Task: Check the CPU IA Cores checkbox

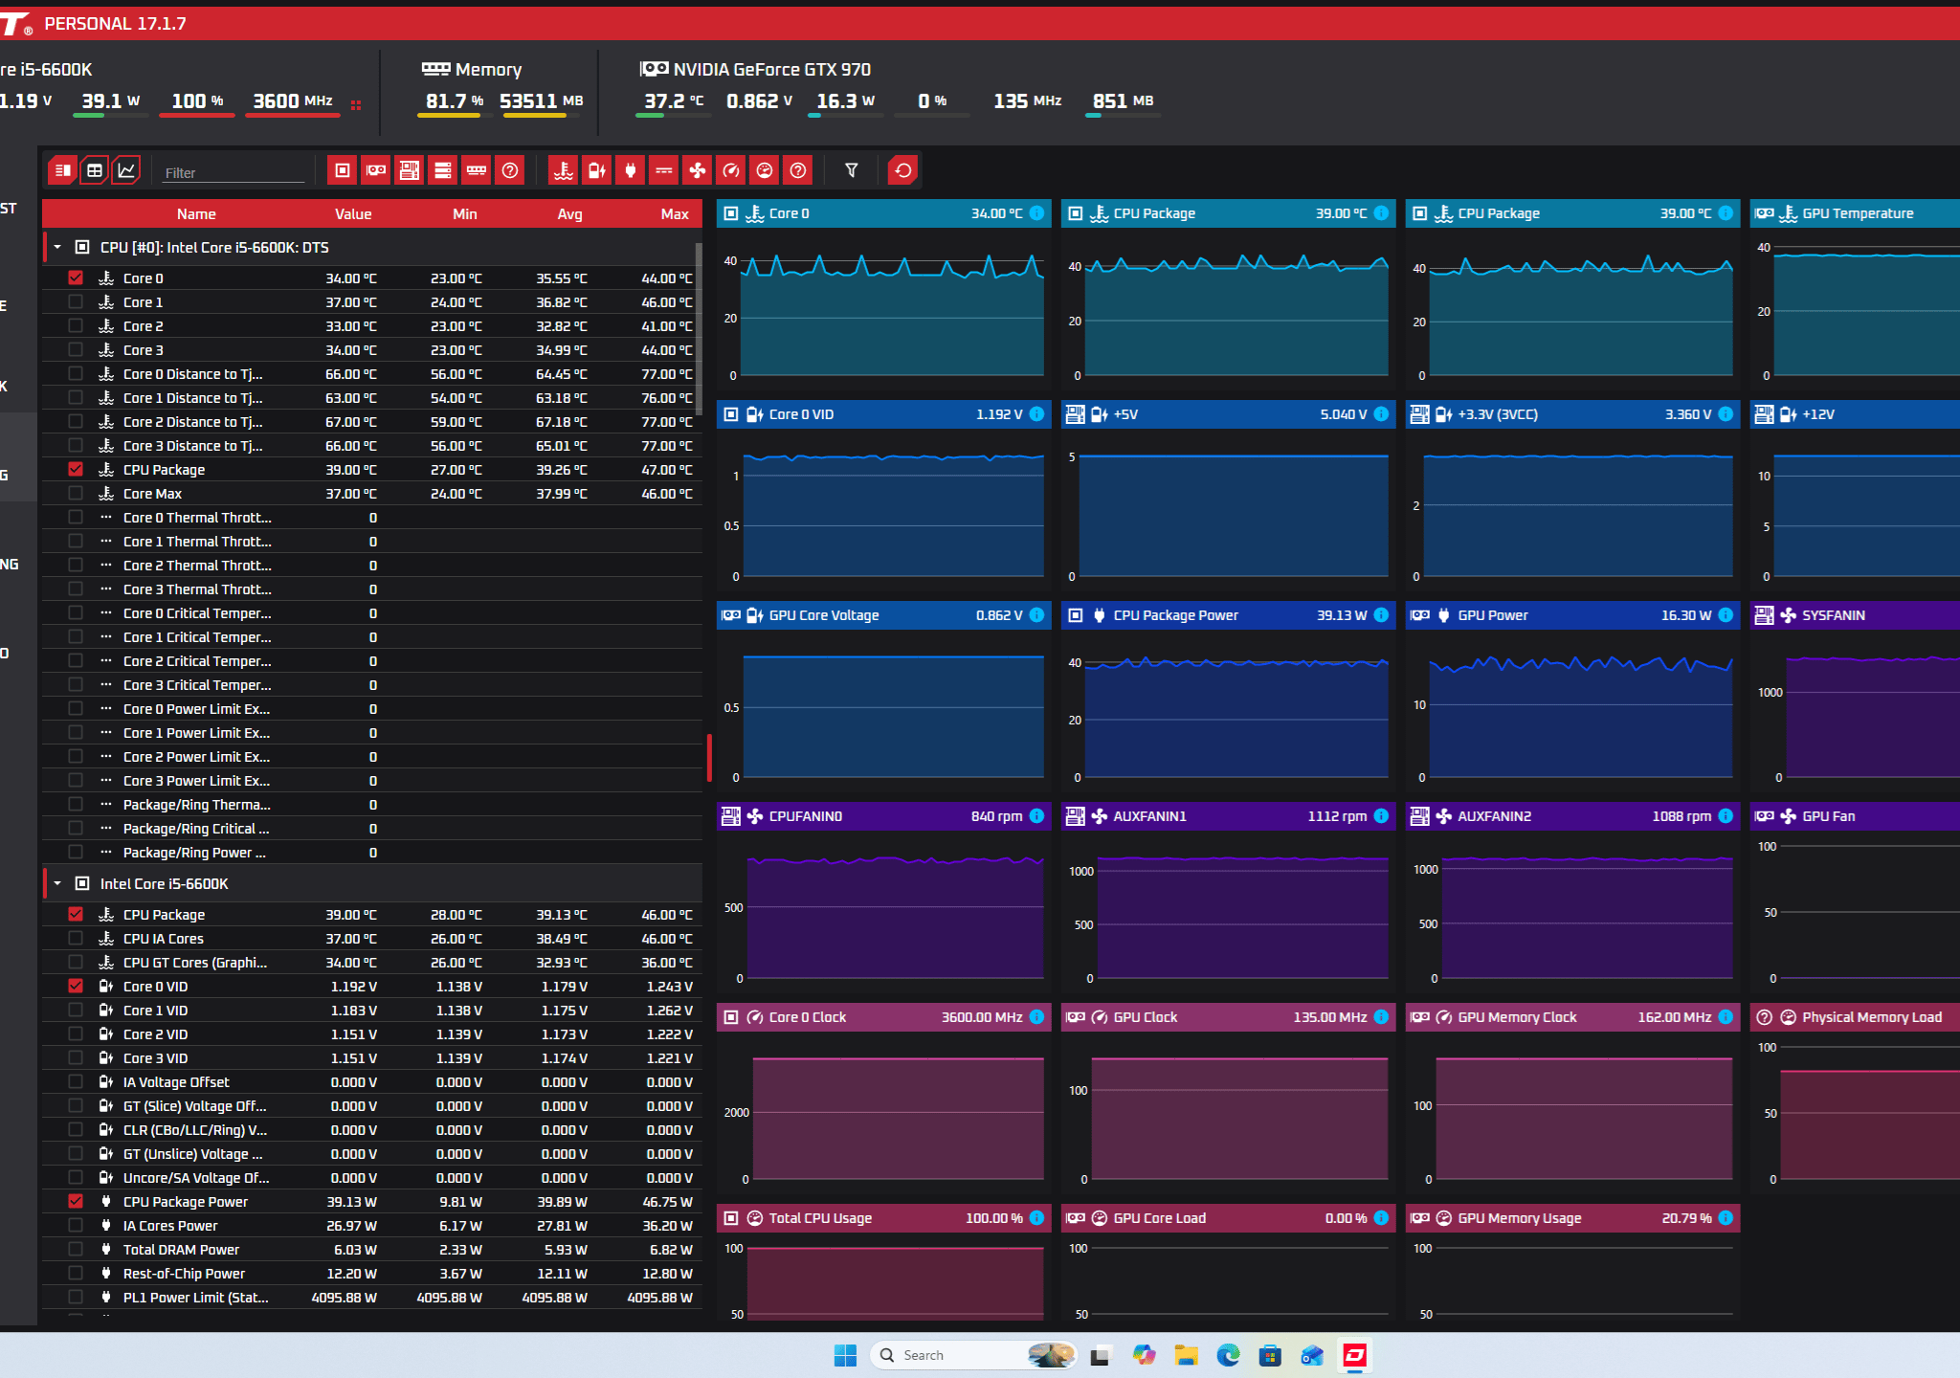Action: coord(76,938)
